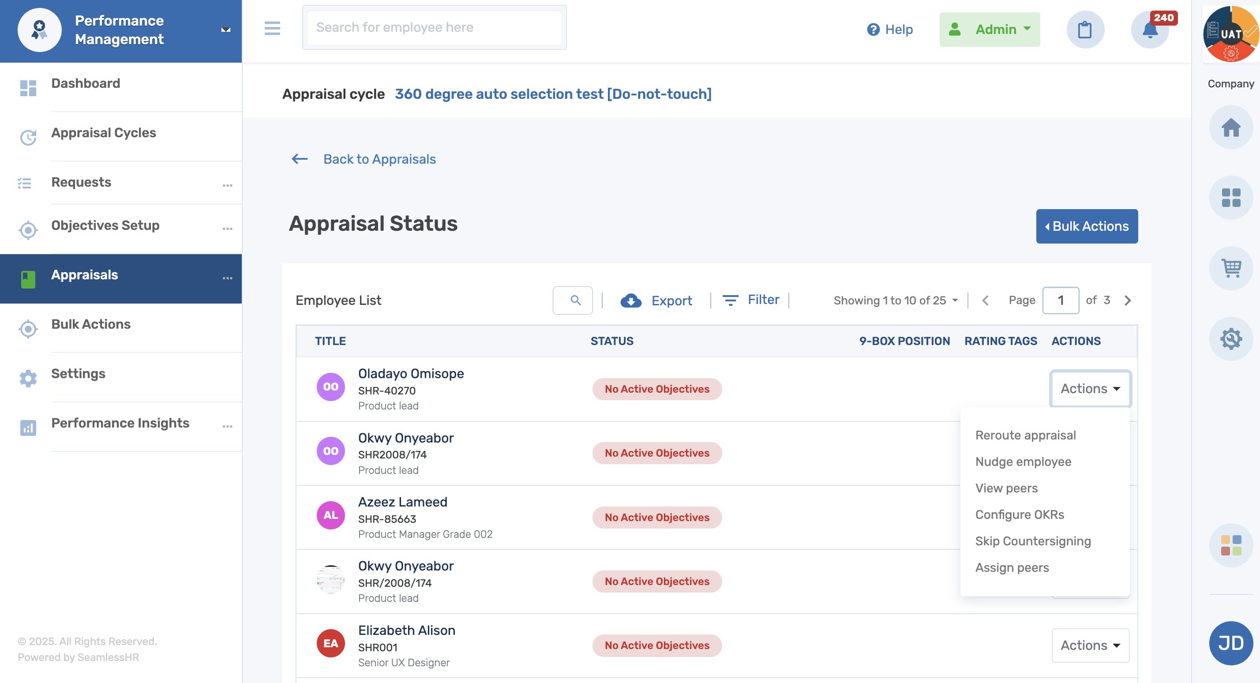Click the apps grid icon below the home icon

1230,198
